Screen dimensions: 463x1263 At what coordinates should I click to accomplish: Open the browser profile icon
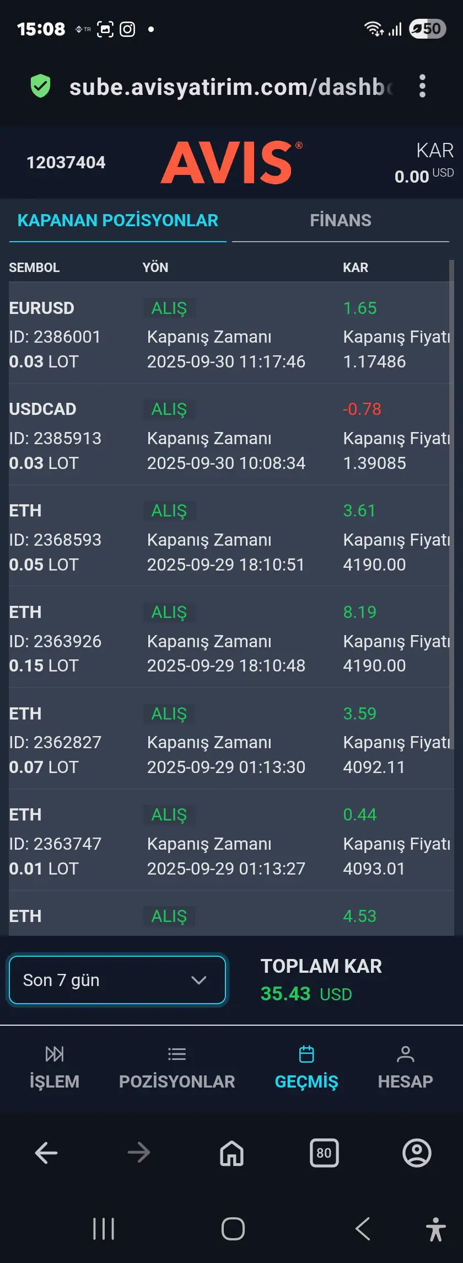pyautogui.click(x=417, y=1153)
